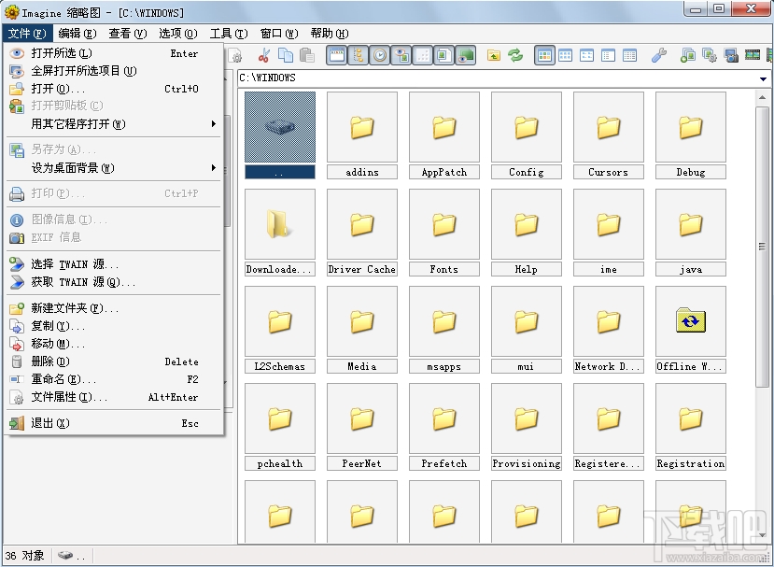
Task: Choose 重命名 menu entry
Action: click(114, 379)
